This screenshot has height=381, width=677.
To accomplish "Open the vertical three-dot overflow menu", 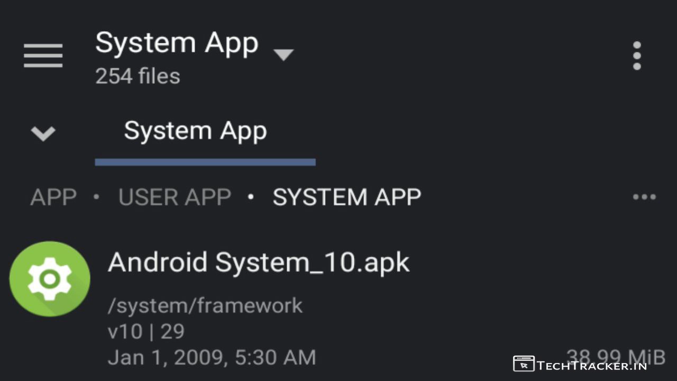I will [637, 56].
